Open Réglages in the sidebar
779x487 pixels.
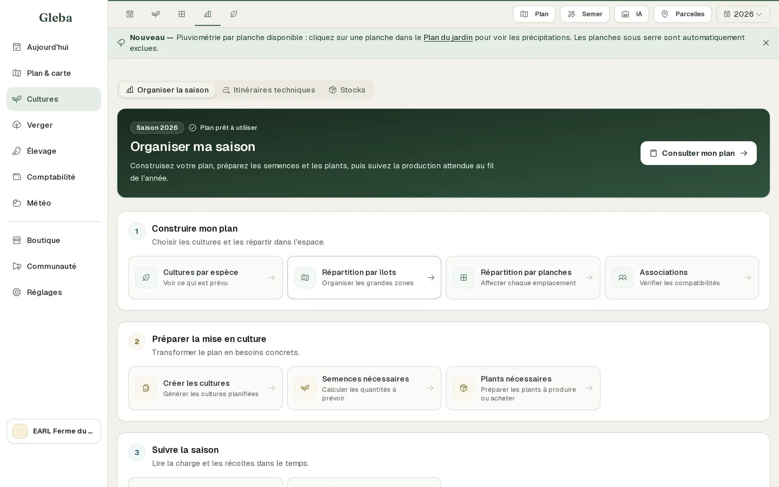coord(54,292)
